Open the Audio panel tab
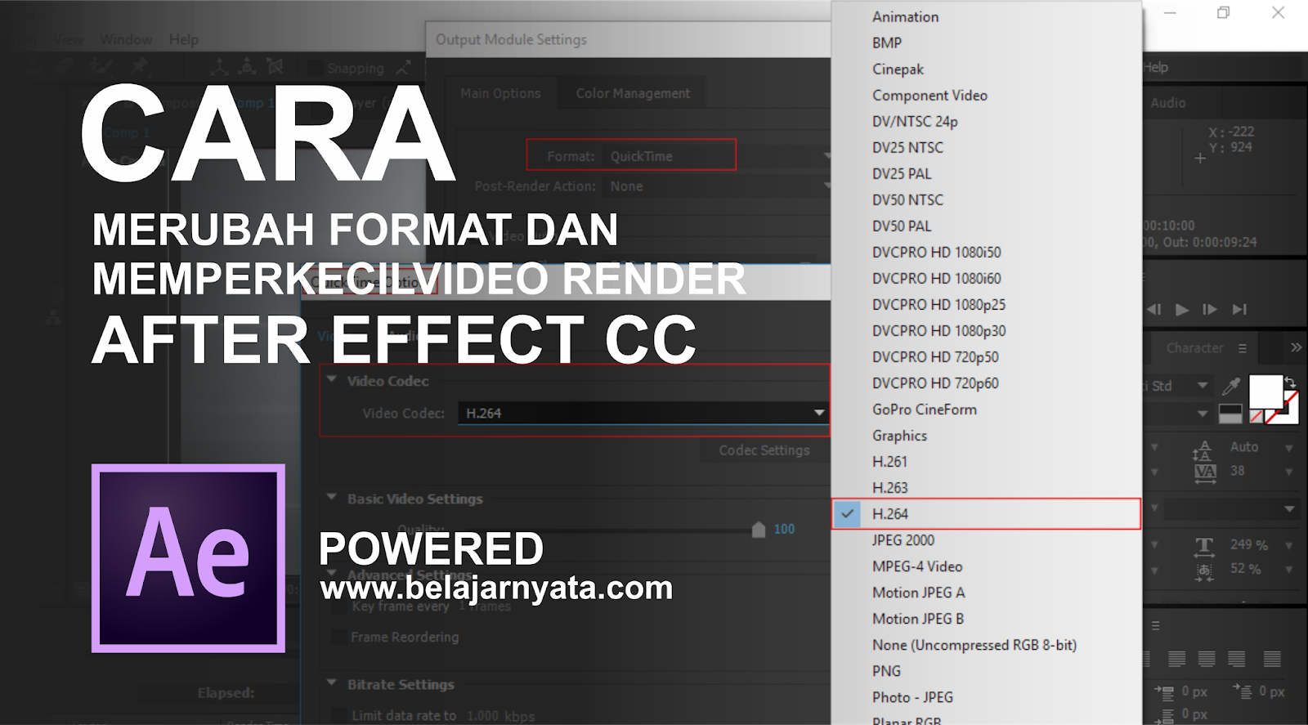Image resolution: width=1308 pixels, height=725 pixels. [1167, 103]
